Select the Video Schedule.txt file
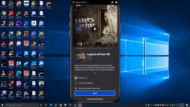 [x=41, y=5]
